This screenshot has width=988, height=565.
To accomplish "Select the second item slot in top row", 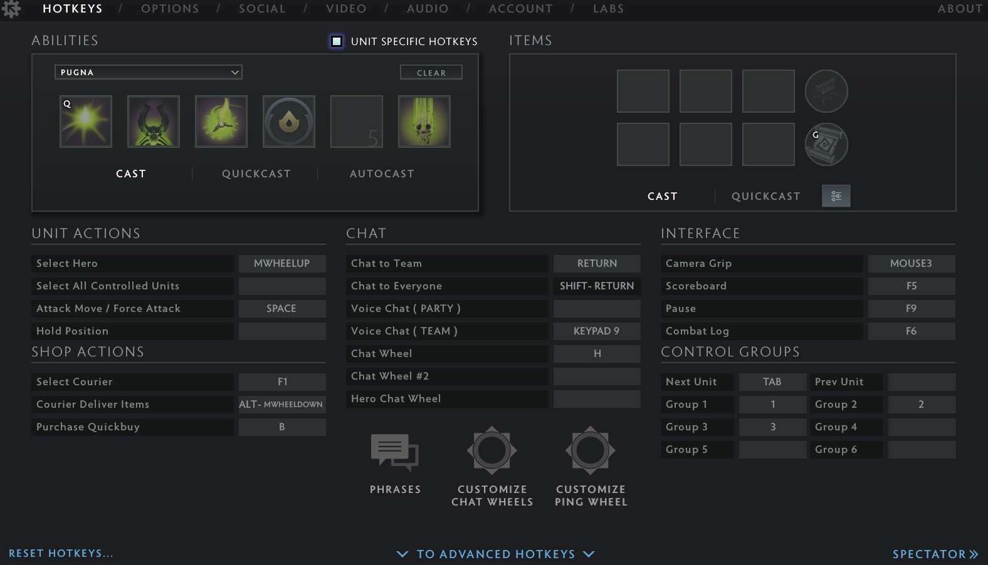I will point(706,91).
